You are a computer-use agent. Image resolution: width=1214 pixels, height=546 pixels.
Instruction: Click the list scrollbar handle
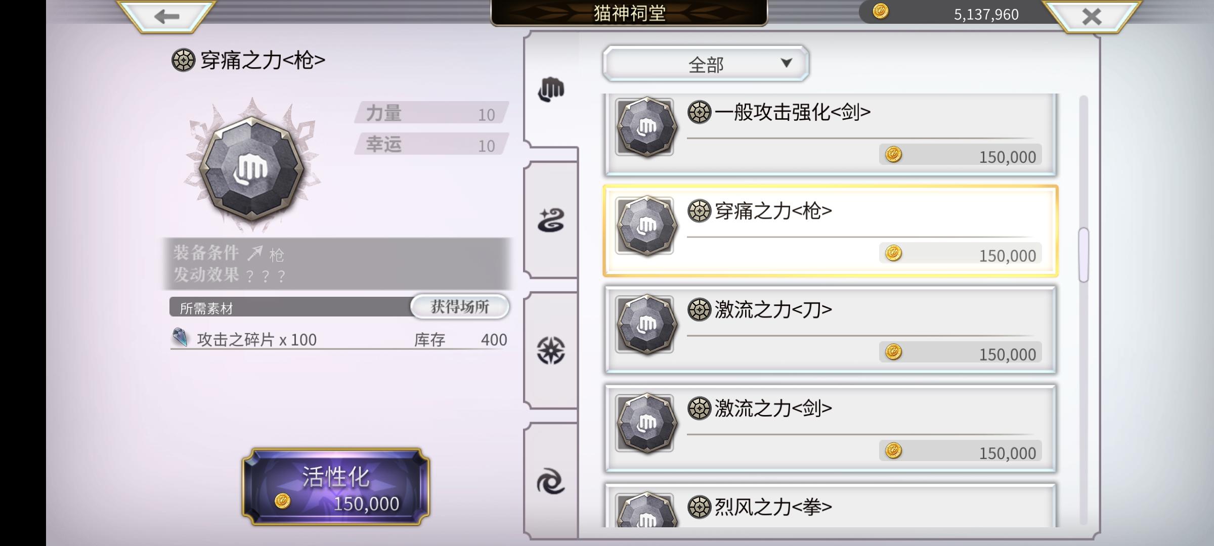[1083, 255]
